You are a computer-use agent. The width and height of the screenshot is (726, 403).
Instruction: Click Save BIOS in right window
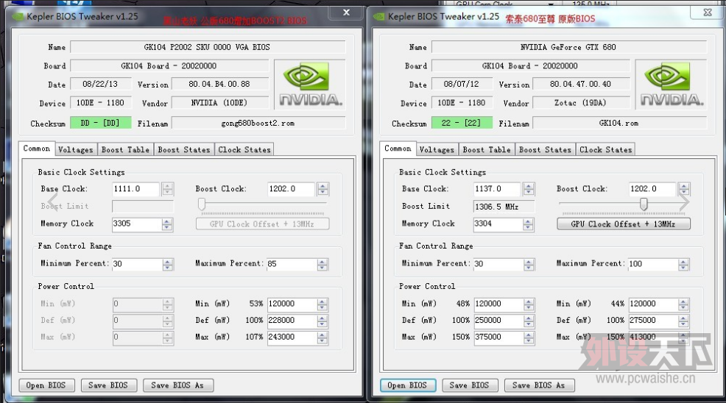(x=469, y=385)
